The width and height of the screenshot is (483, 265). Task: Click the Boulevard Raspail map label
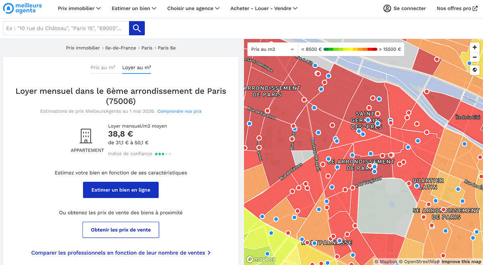[x=315, y=155]
